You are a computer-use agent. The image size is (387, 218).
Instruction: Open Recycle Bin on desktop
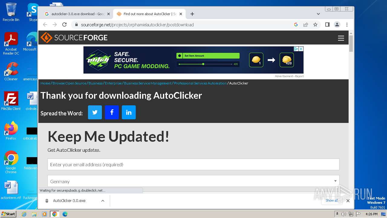(11, 12)
